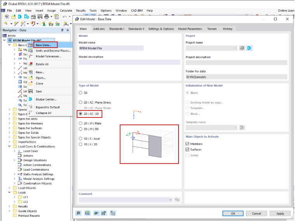Click the Open Model folder icon
The width and height of the screenshot is (295, 221).
point(13,17)
